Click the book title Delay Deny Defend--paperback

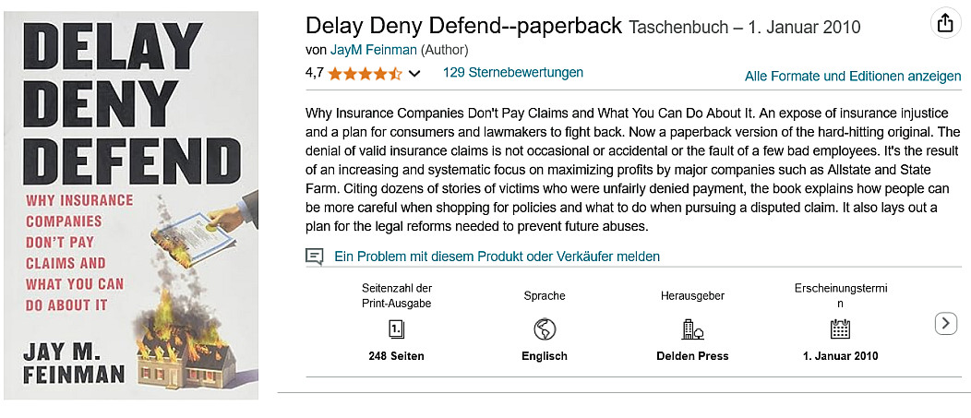(x=463, y=25)
